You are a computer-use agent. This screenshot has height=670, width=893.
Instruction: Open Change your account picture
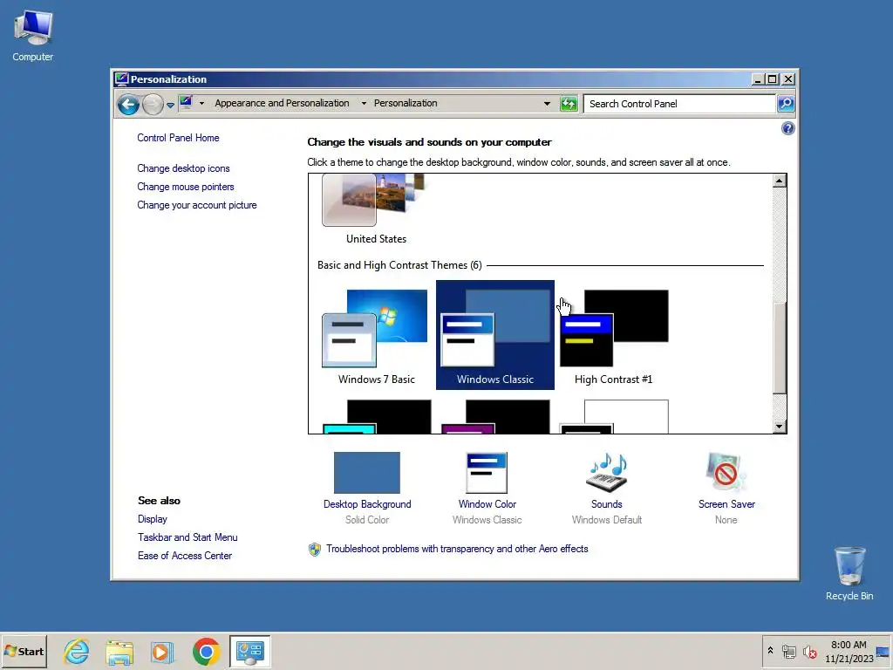pyautogui.click(x=197, y=205)
